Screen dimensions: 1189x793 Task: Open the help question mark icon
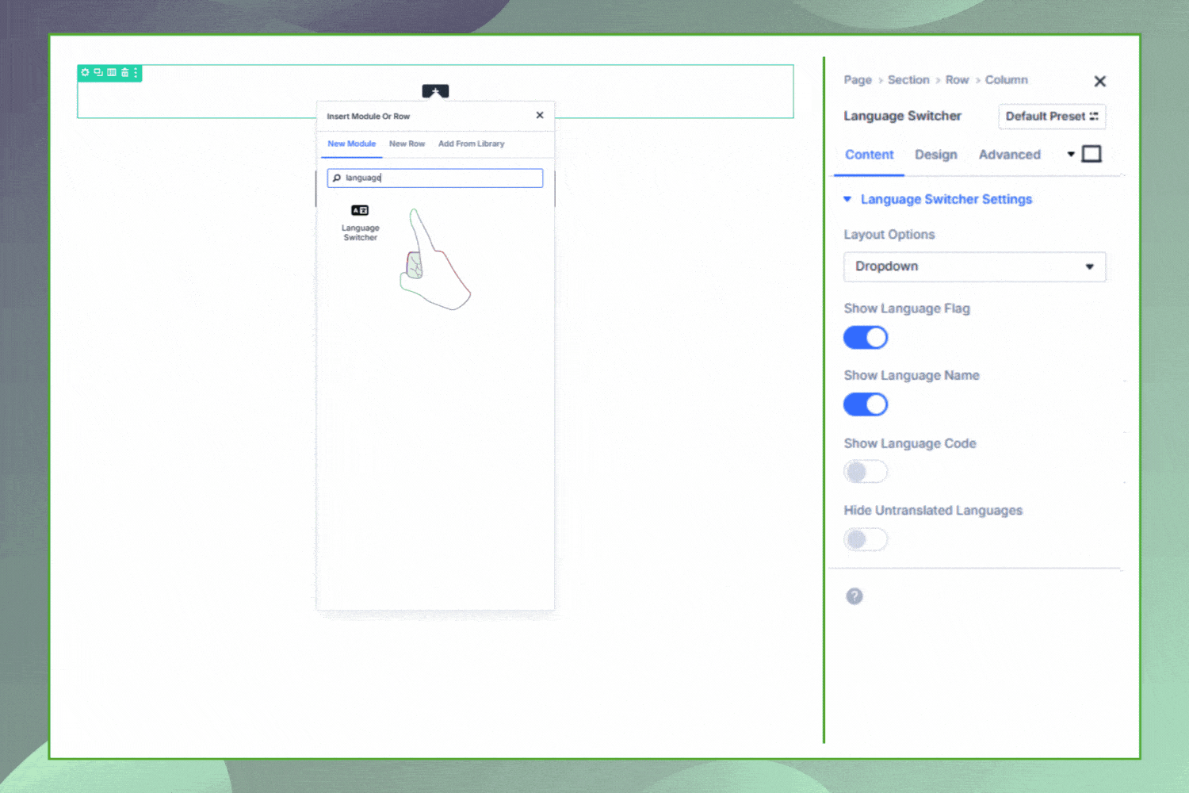tap(854, 596)
